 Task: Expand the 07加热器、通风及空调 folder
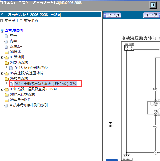pos(2,90)
